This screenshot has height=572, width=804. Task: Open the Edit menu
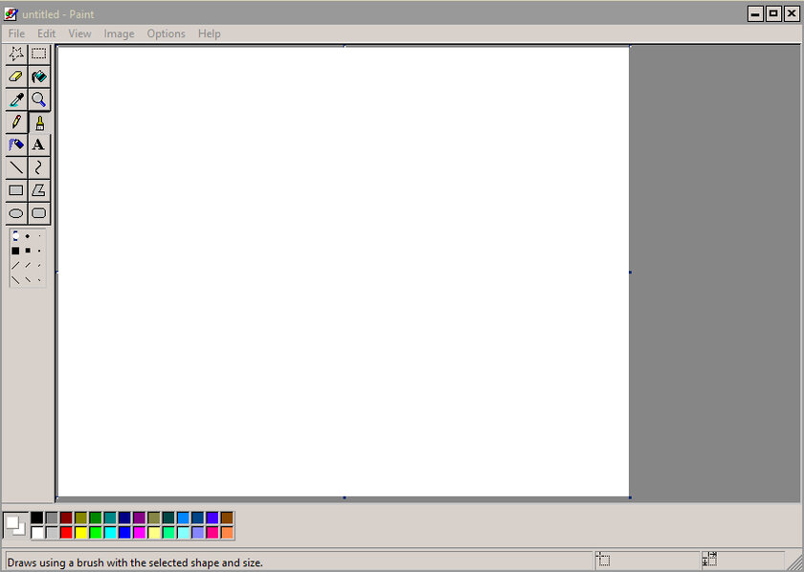46,33
